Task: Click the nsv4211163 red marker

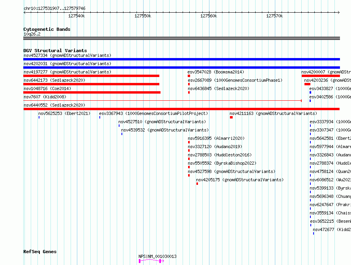Action: click(x=231, y=117)
